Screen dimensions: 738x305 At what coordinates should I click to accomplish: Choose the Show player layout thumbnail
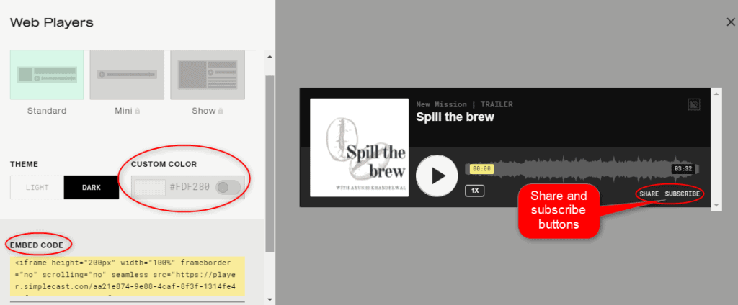(x=203, y=75)
